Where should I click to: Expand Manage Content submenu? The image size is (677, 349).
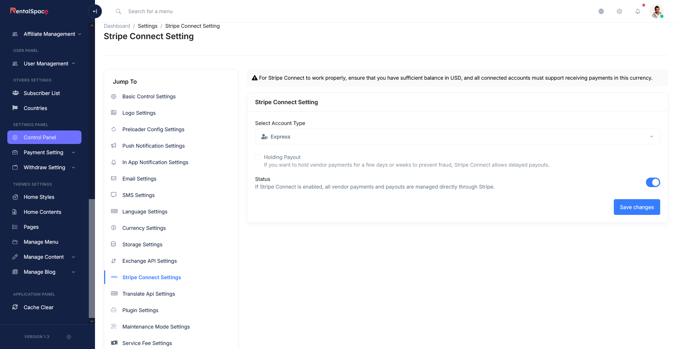coord(45,257)
